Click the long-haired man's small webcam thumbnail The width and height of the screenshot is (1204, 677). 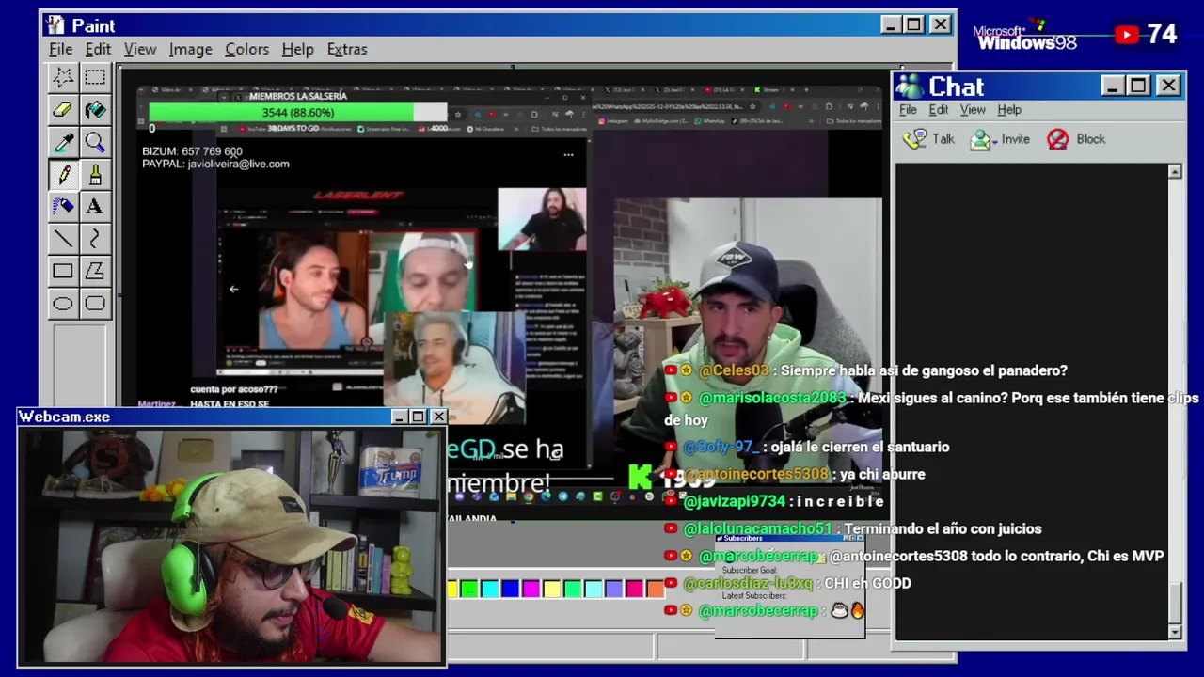click(x=542, y=219)
